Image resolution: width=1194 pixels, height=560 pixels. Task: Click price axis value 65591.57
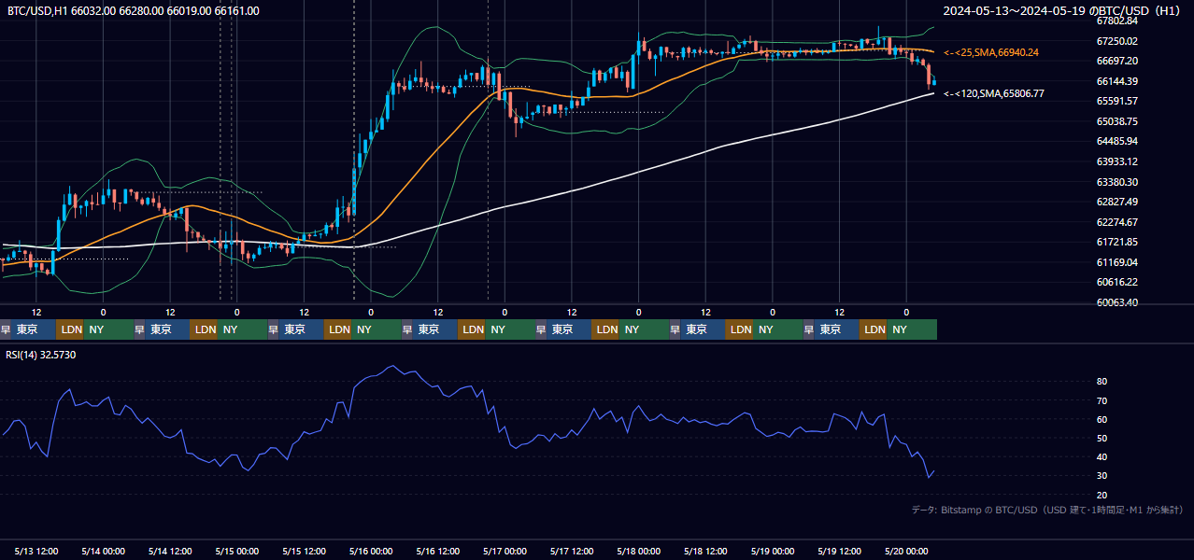click(1116, 101)
